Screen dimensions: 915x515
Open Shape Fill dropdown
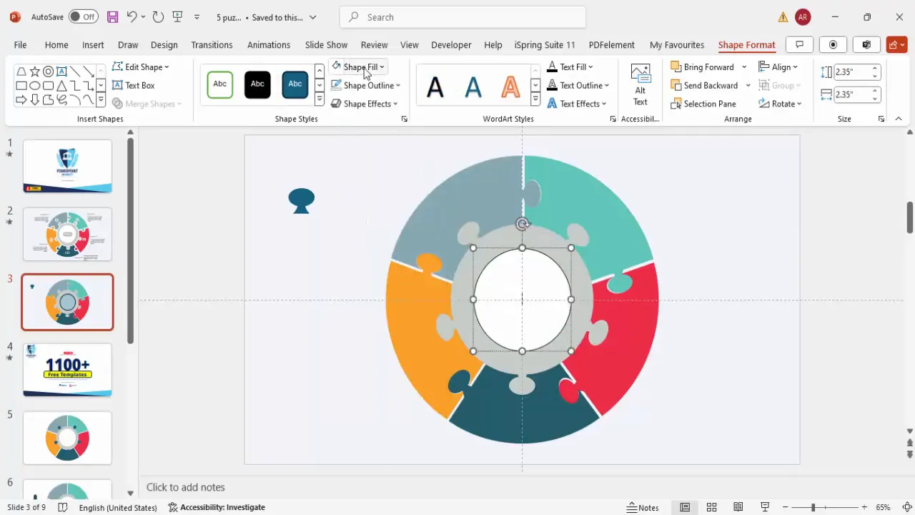click(358, 67)
